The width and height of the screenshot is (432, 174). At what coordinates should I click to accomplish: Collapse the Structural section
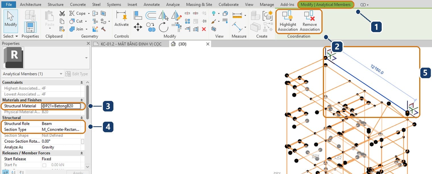82,118
